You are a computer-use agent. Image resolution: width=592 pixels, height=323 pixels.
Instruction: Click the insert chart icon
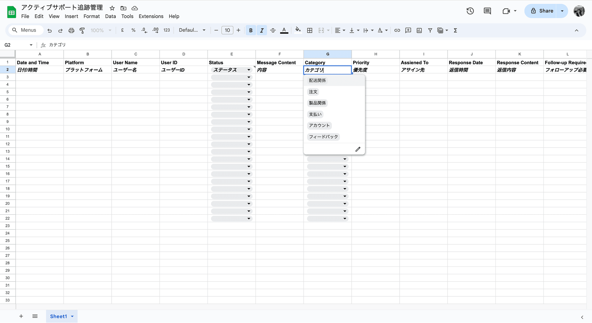point(419,30)
